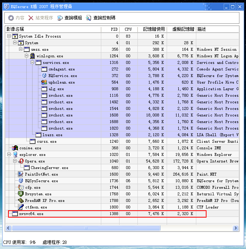Select the svchost.exe row with PID 1608
This screenshot has width=246, height=249.
pos(122,115)
